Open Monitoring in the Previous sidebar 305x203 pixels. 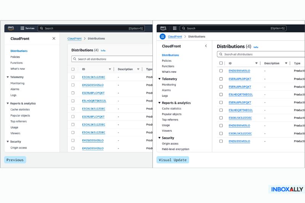point(18,83)
